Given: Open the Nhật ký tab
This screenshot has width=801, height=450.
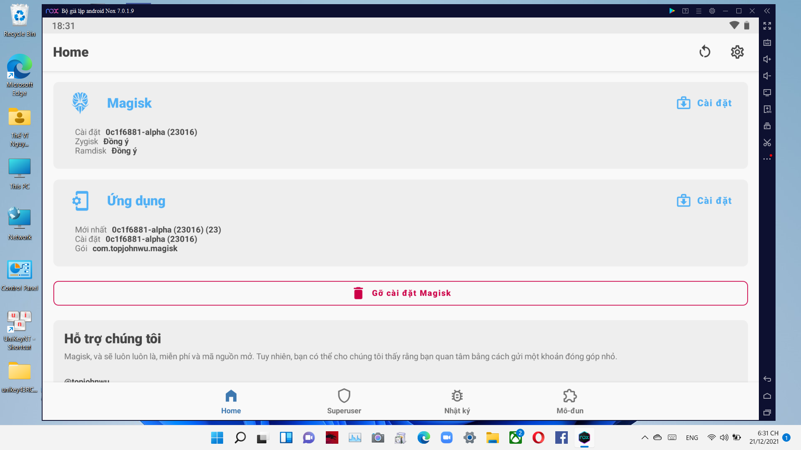Looking at the screenshot, I should 457,401.
